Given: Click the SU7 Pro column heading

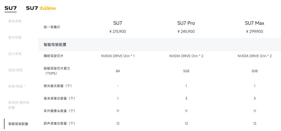Looking at the screenshot, I should pos(186,23).
